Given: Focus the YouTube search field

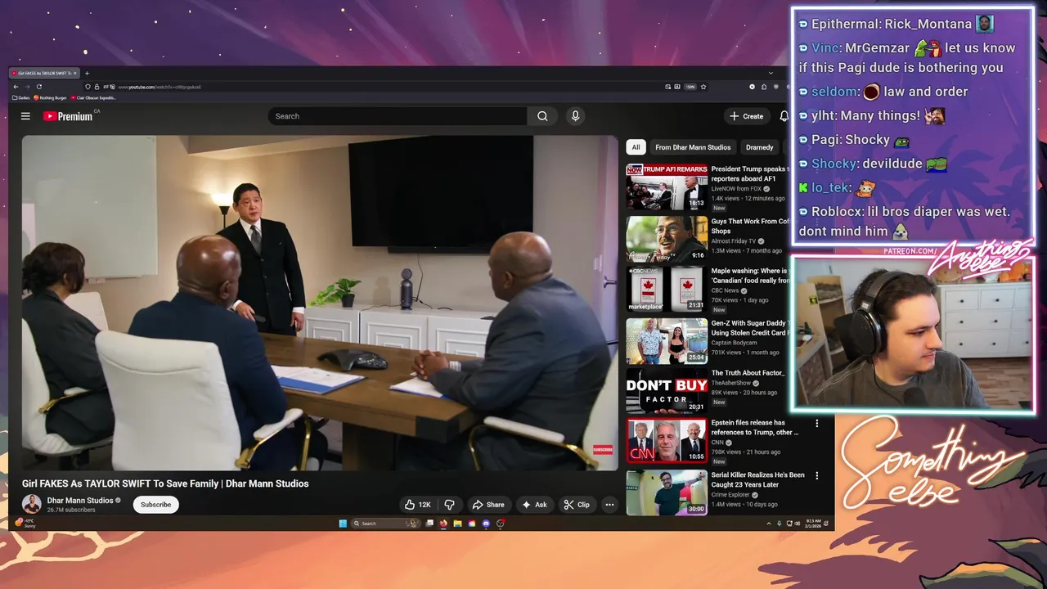Looking at the screenshot, I should pos(398,116).
